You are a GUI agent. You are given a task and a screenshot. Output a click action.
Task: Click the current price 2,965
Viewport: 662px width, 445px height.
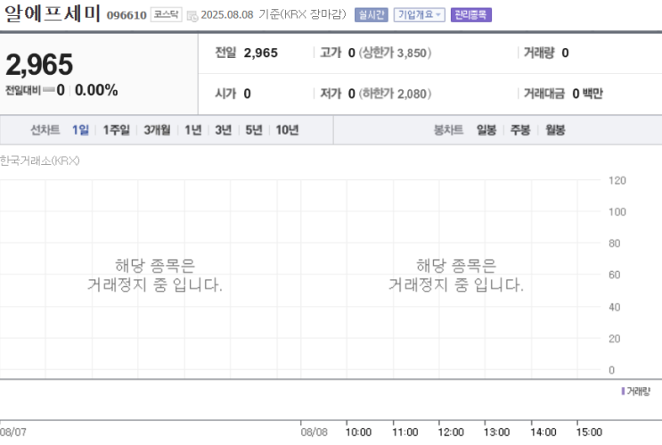[39, 65]
